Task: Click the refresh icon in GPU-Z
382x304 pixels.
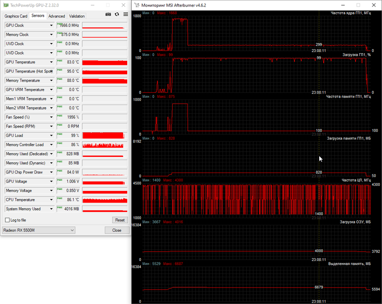Action: click(x=117, y=15)
